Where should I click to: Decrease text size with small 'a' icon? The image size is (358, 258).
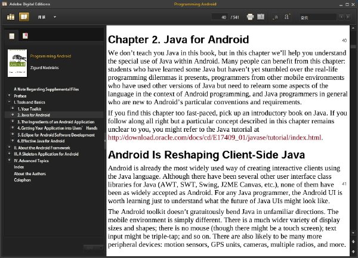point(275,17)
